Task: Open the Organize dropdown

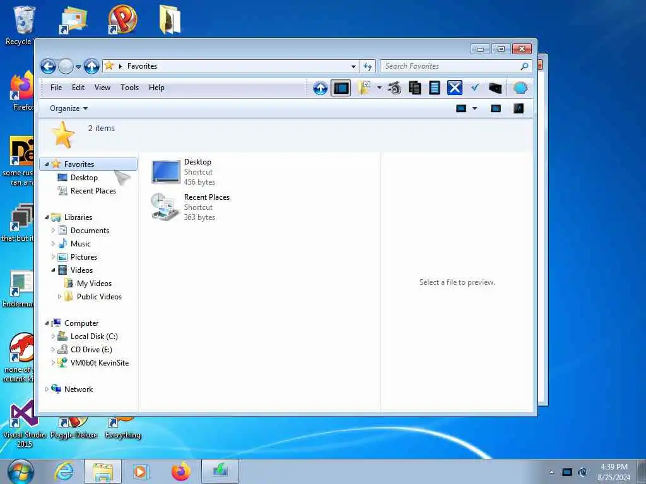Action: [69, 108]
